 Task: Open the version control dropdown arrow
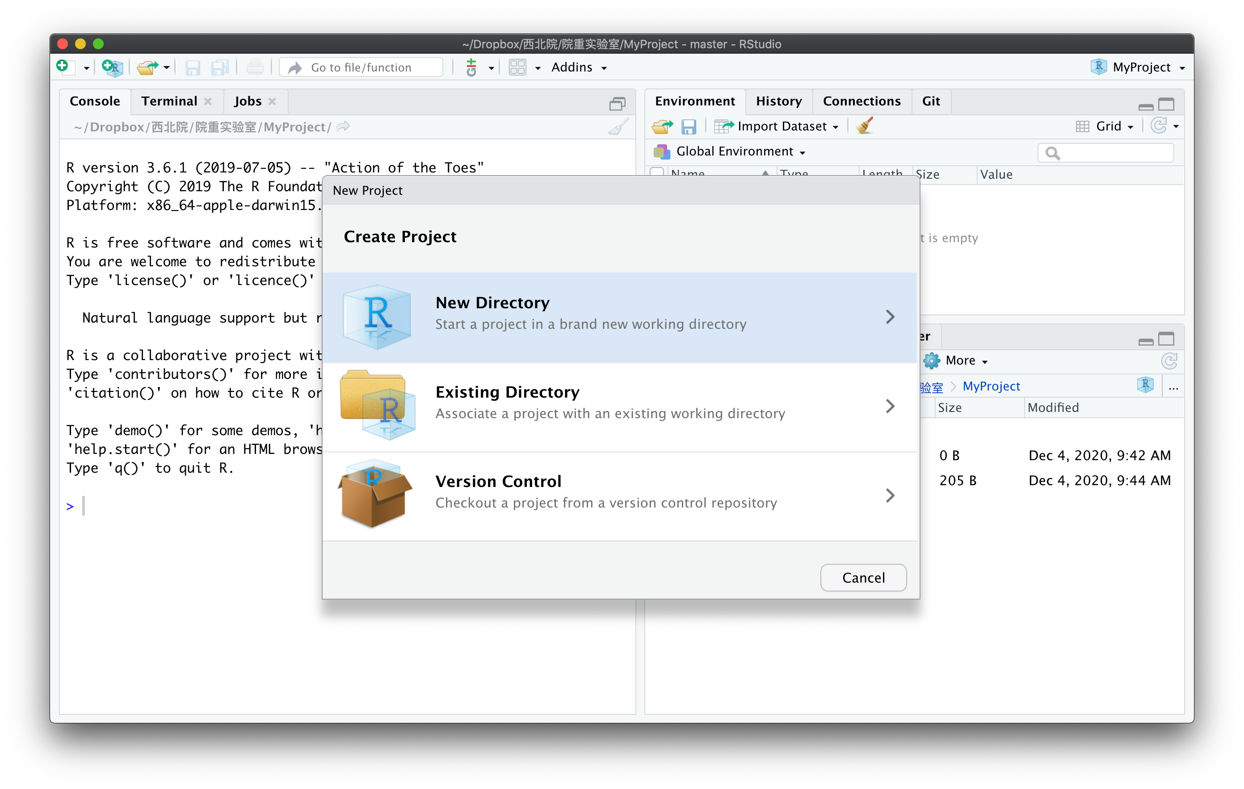point(491,68)
